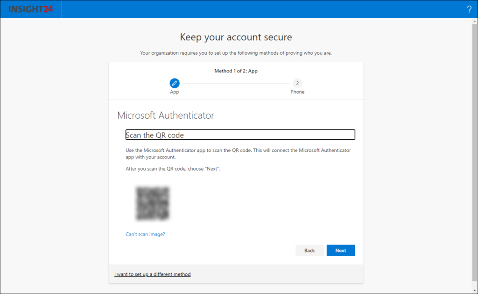Click the Phone step label

click(x=297, y=92)
